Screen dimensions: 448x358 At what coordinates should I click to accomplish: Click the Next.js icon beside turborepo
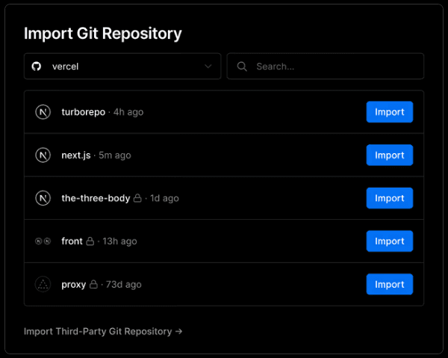43,112
